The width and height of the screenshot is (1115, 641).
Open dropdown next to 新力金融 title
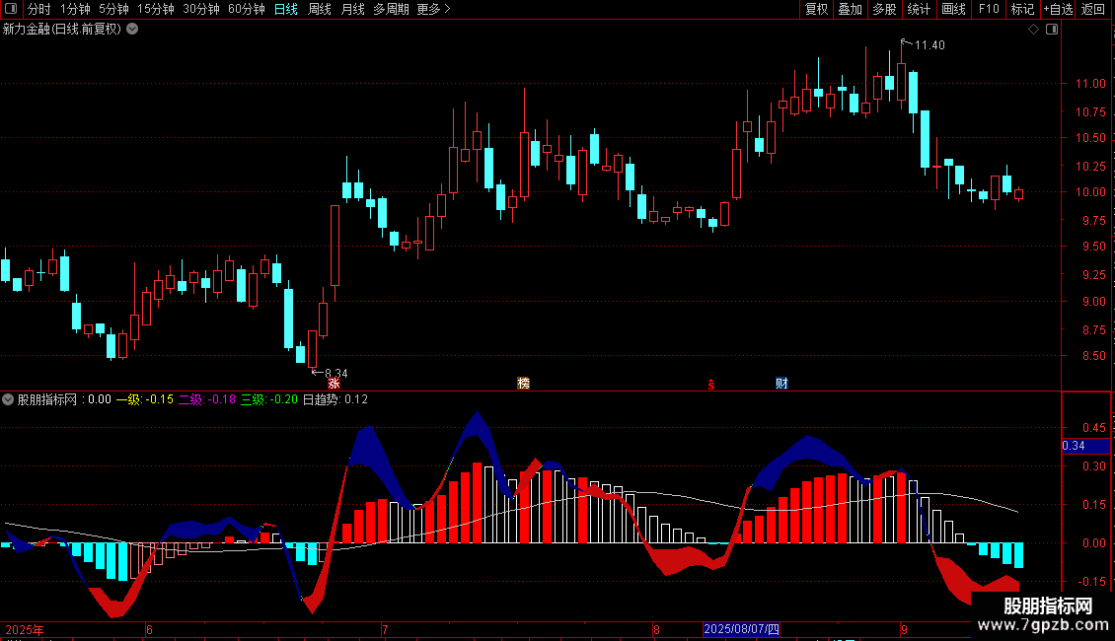click(132, 30)
